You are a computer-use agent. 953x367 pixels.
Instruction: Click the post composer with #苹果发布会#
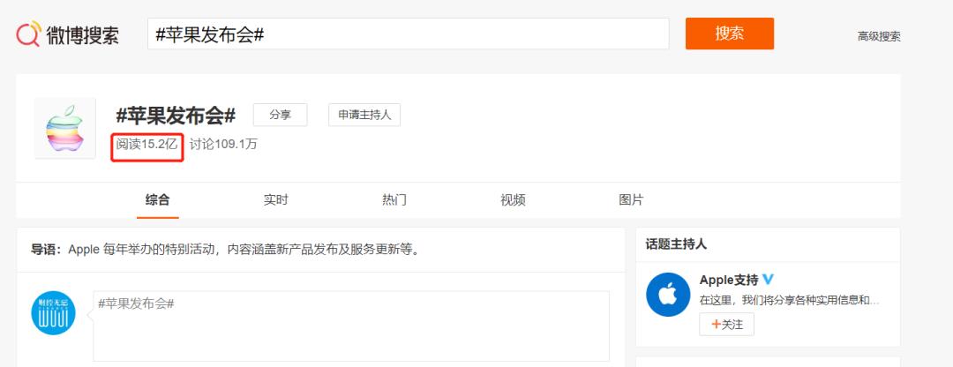click(x=351, y=326)
